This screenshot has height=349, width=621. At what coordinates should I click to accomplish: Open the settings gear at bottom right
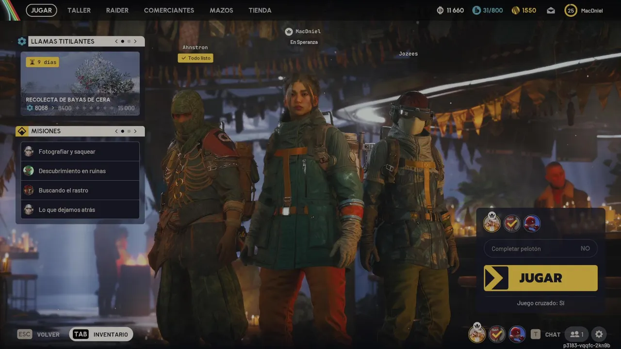pyautogui.click(x=599, y=334)
